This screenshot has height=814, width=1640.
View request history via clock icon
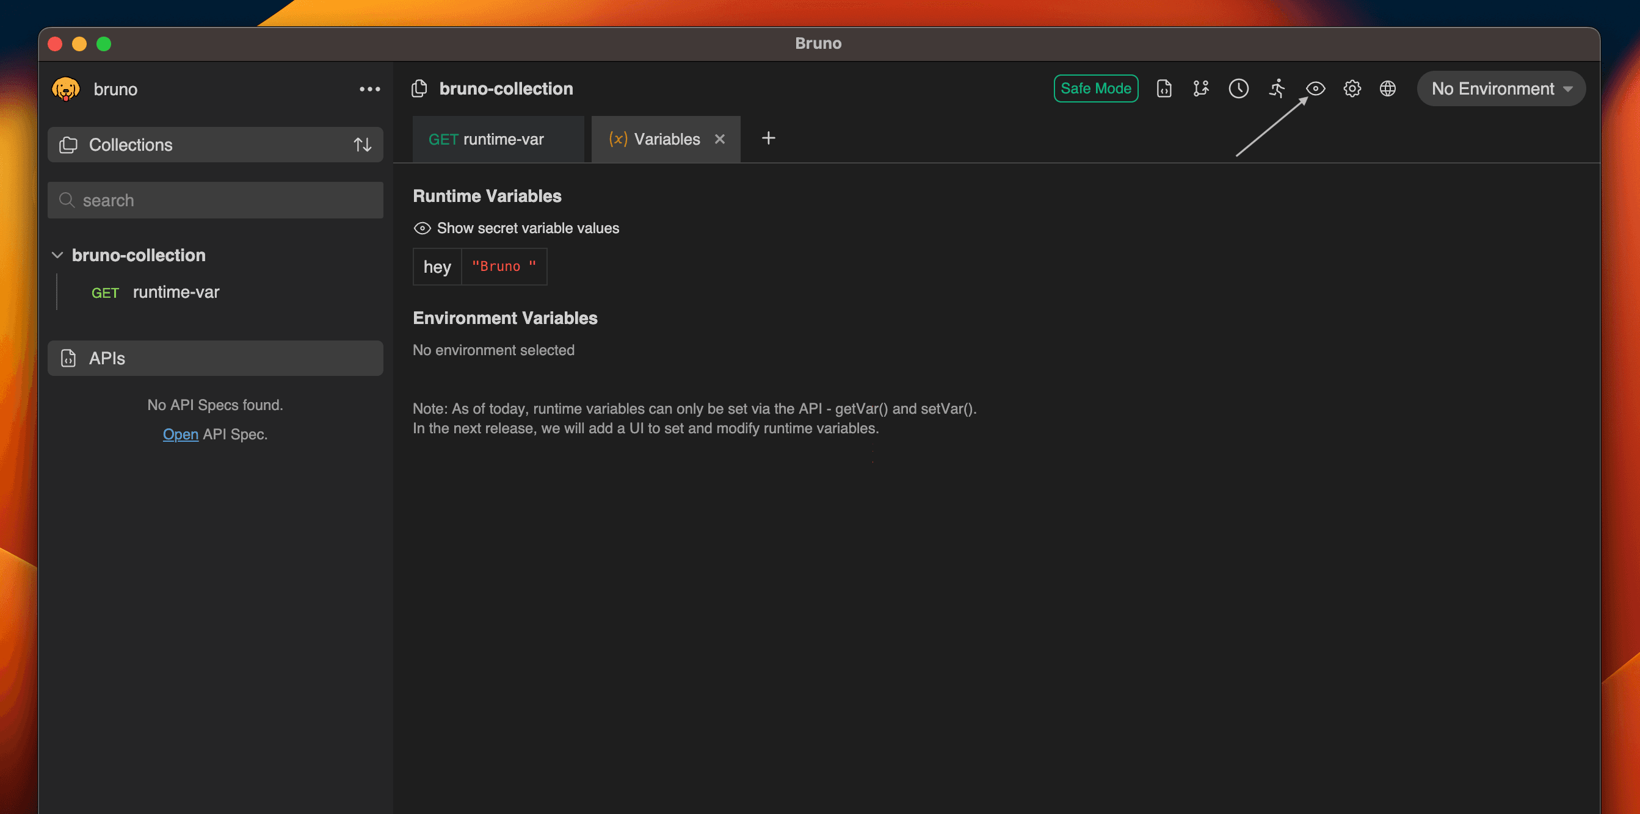click(x=1239, y=88)
